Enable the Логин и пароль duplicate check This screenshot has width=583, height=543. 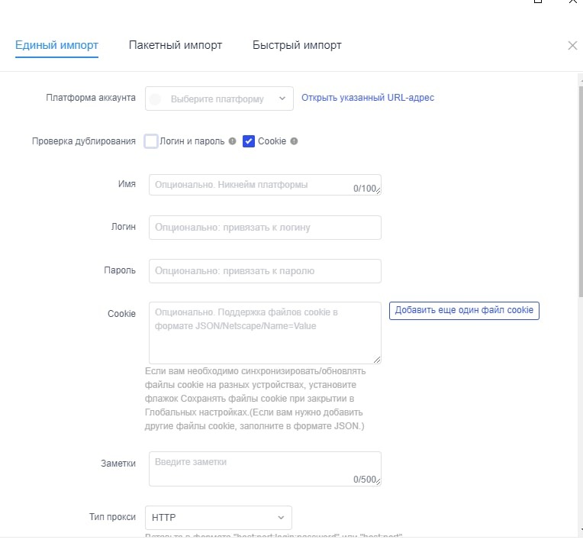click(x=151, y=141)
